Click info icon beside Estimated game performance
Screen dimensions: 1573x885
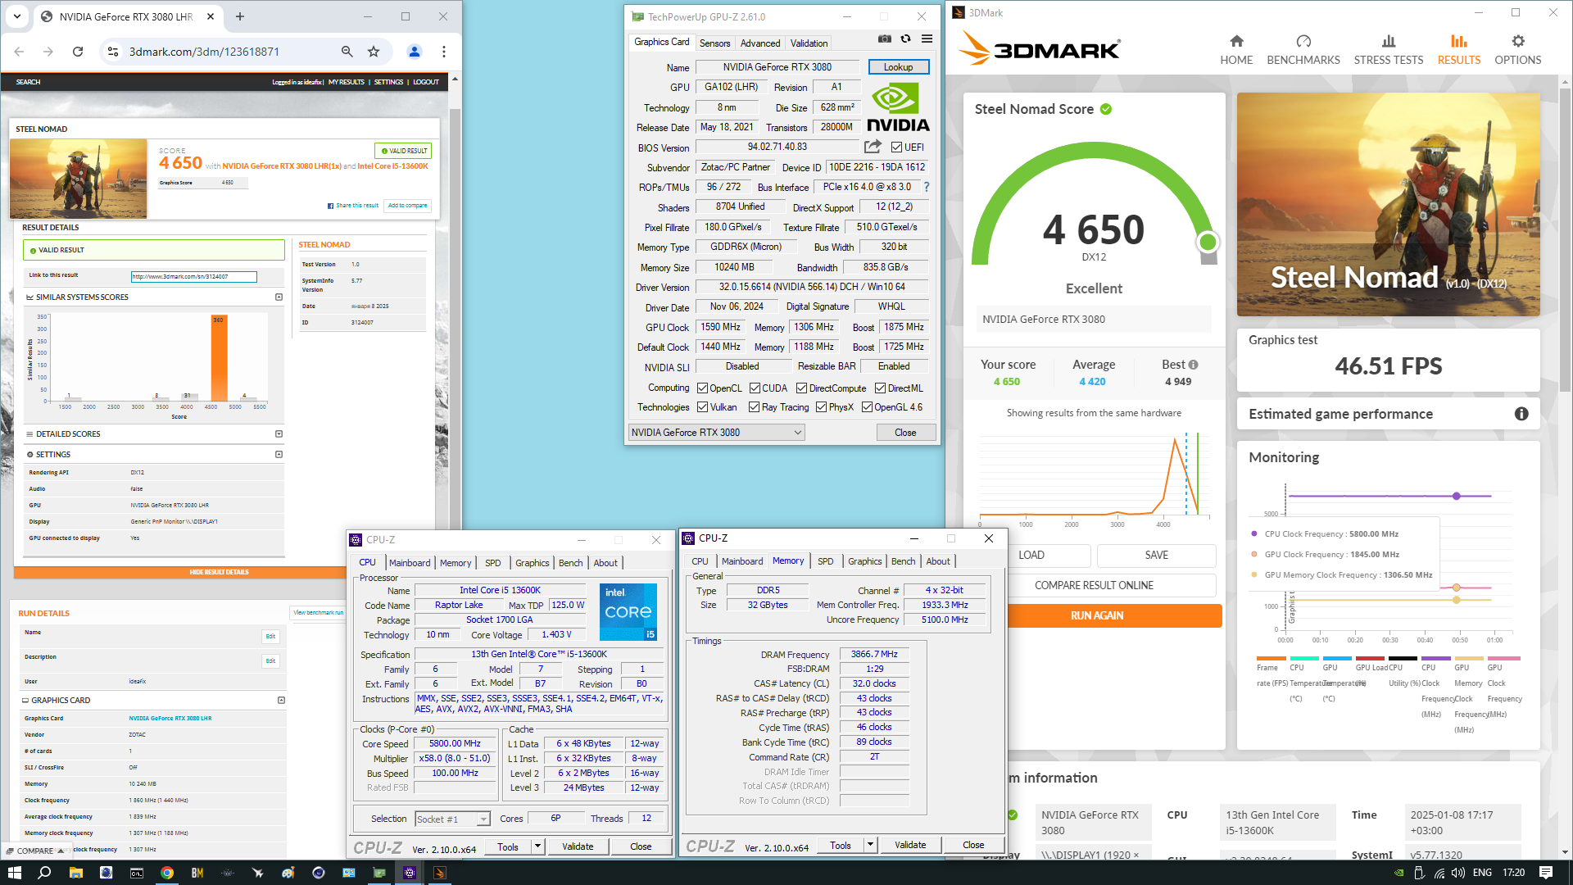point(1521,414)
